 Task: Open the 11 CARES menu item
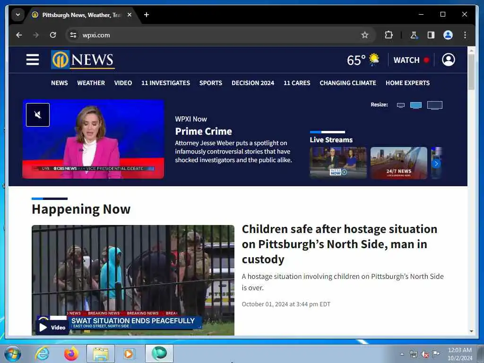[297, 83]
